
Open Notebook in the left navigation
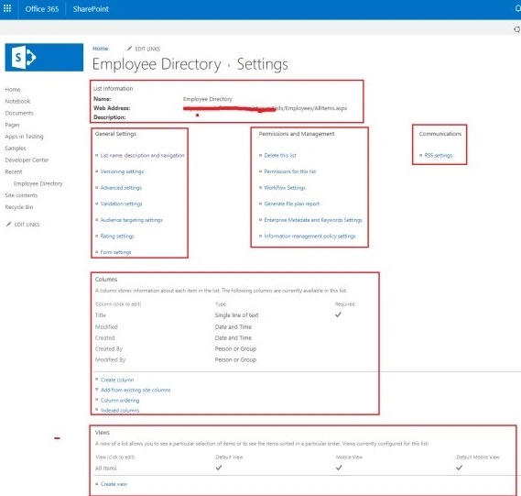pyautogui.click(x=17, y=101)
